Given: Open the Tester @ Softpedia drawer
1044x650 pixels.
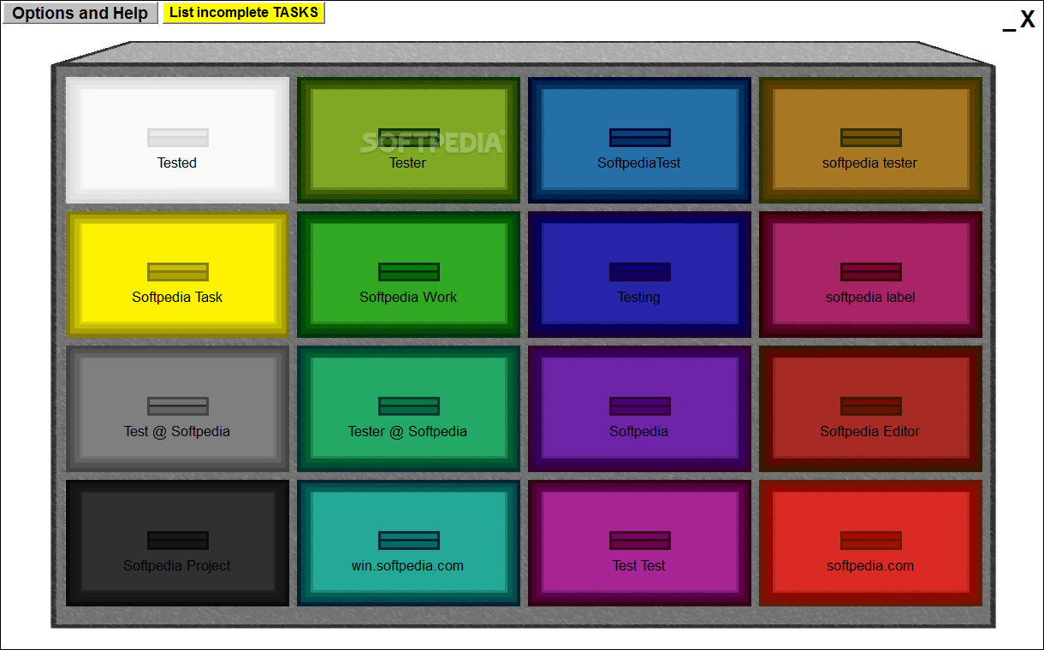Looking at the screenshot, I should point(408,409).
